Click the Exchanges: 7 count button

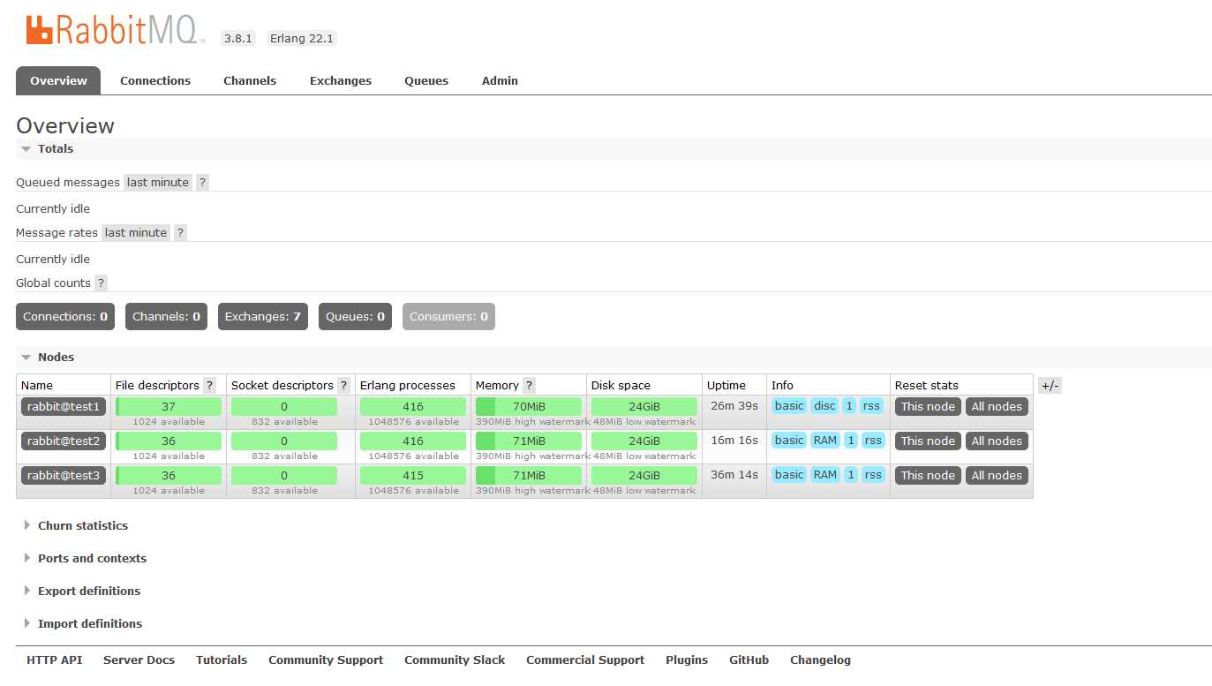pyautogui.click(x=263, y=317)
